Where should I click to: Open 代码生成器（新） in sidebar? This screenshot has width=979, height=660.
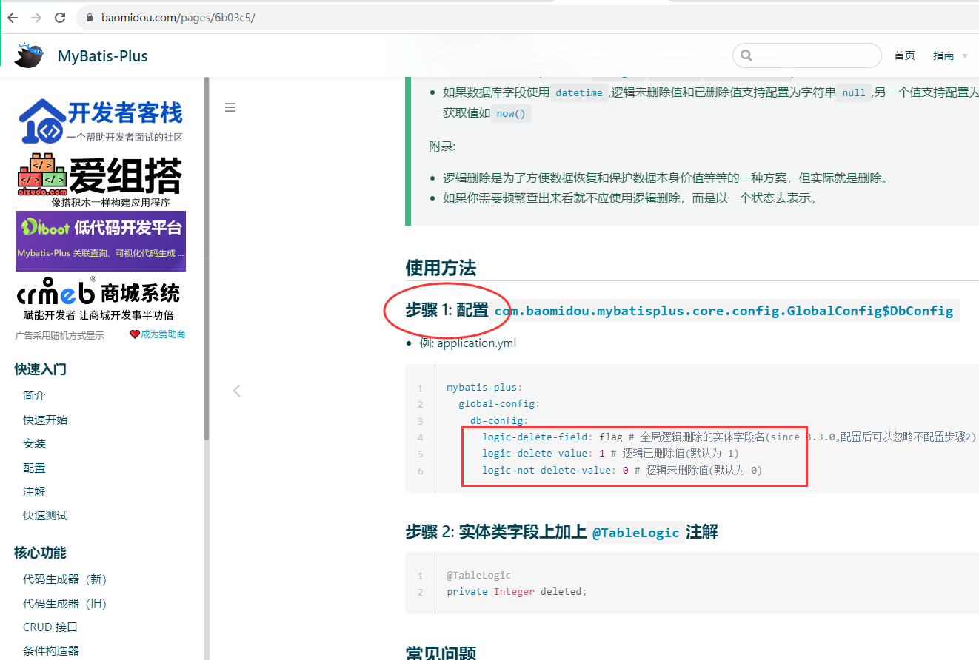click(x=65, y=579)
